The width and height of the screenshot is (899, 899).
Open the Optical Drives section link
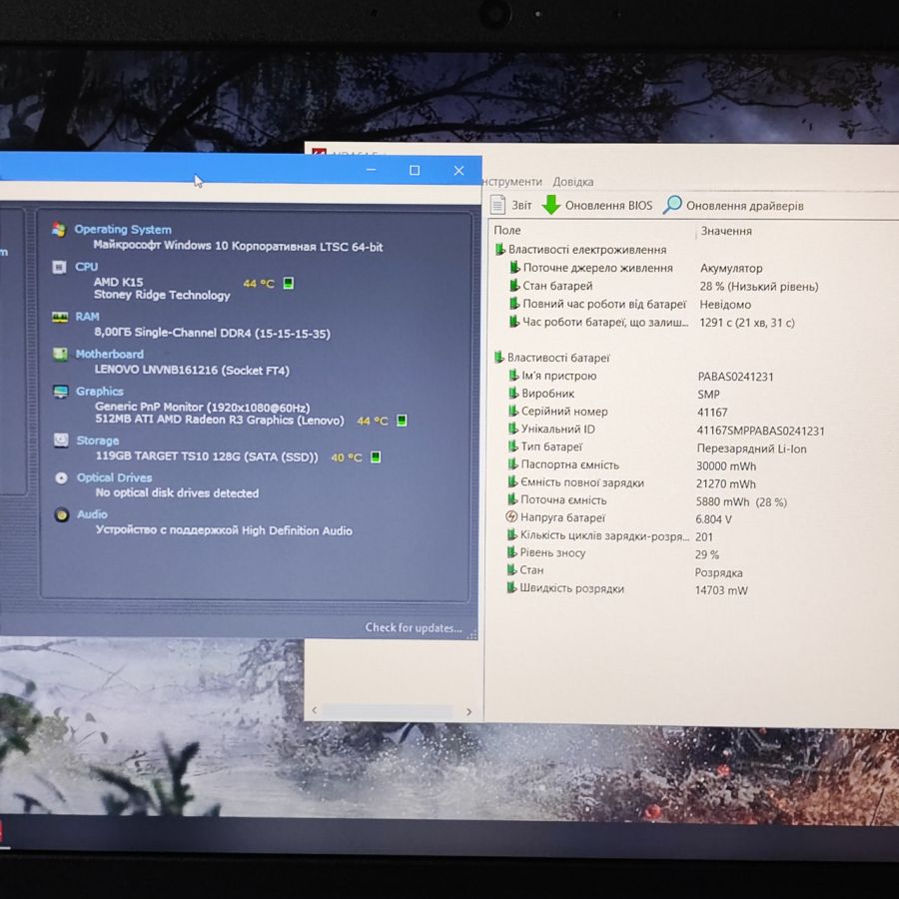coord(115,477)
